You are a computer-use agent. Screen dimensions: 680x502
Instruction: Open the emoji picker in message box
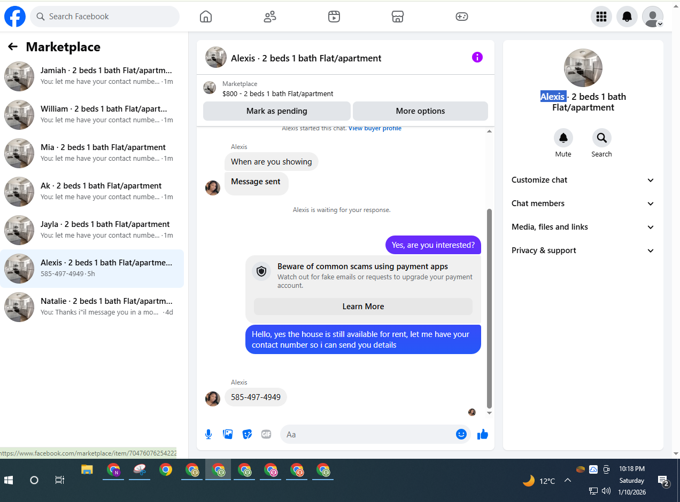[461, 434]
